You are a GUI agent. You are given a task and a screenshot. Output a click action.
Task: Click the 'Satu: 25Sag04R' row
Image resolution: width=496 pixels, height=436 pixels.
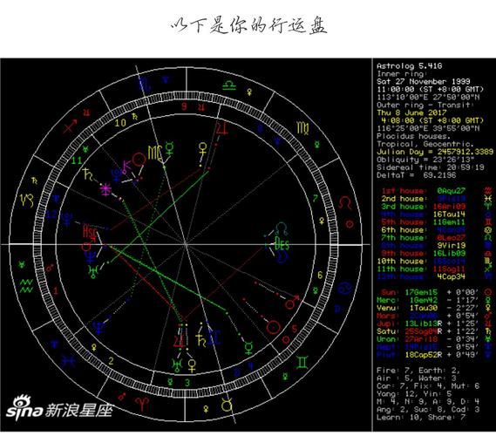[435, 331]
